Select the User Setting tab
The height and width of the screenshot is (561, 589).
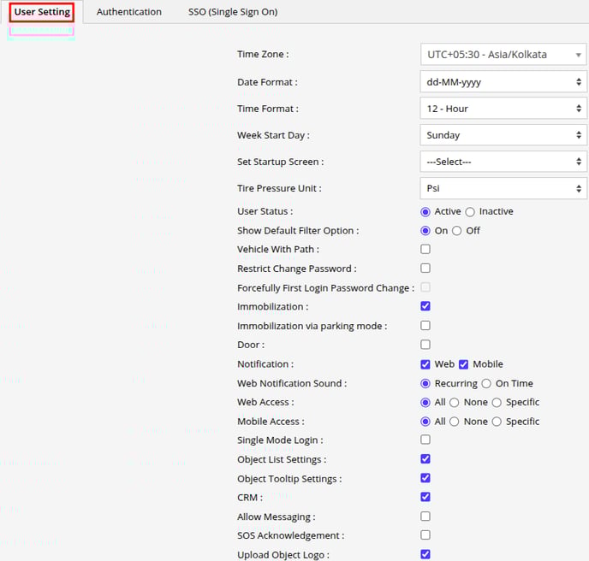42,12
